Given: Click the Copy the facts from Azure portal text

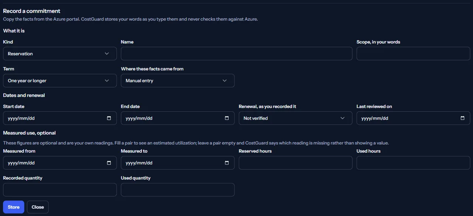Looking at the screenshot, I should 130,19.
